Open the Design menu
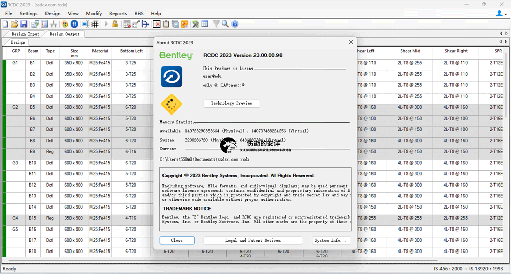 (53, 13)
